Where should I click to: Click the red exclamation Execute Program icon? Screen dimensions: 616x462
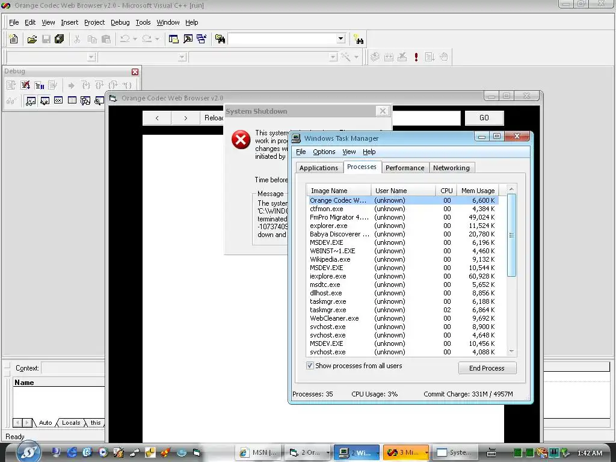coord(416,57)
